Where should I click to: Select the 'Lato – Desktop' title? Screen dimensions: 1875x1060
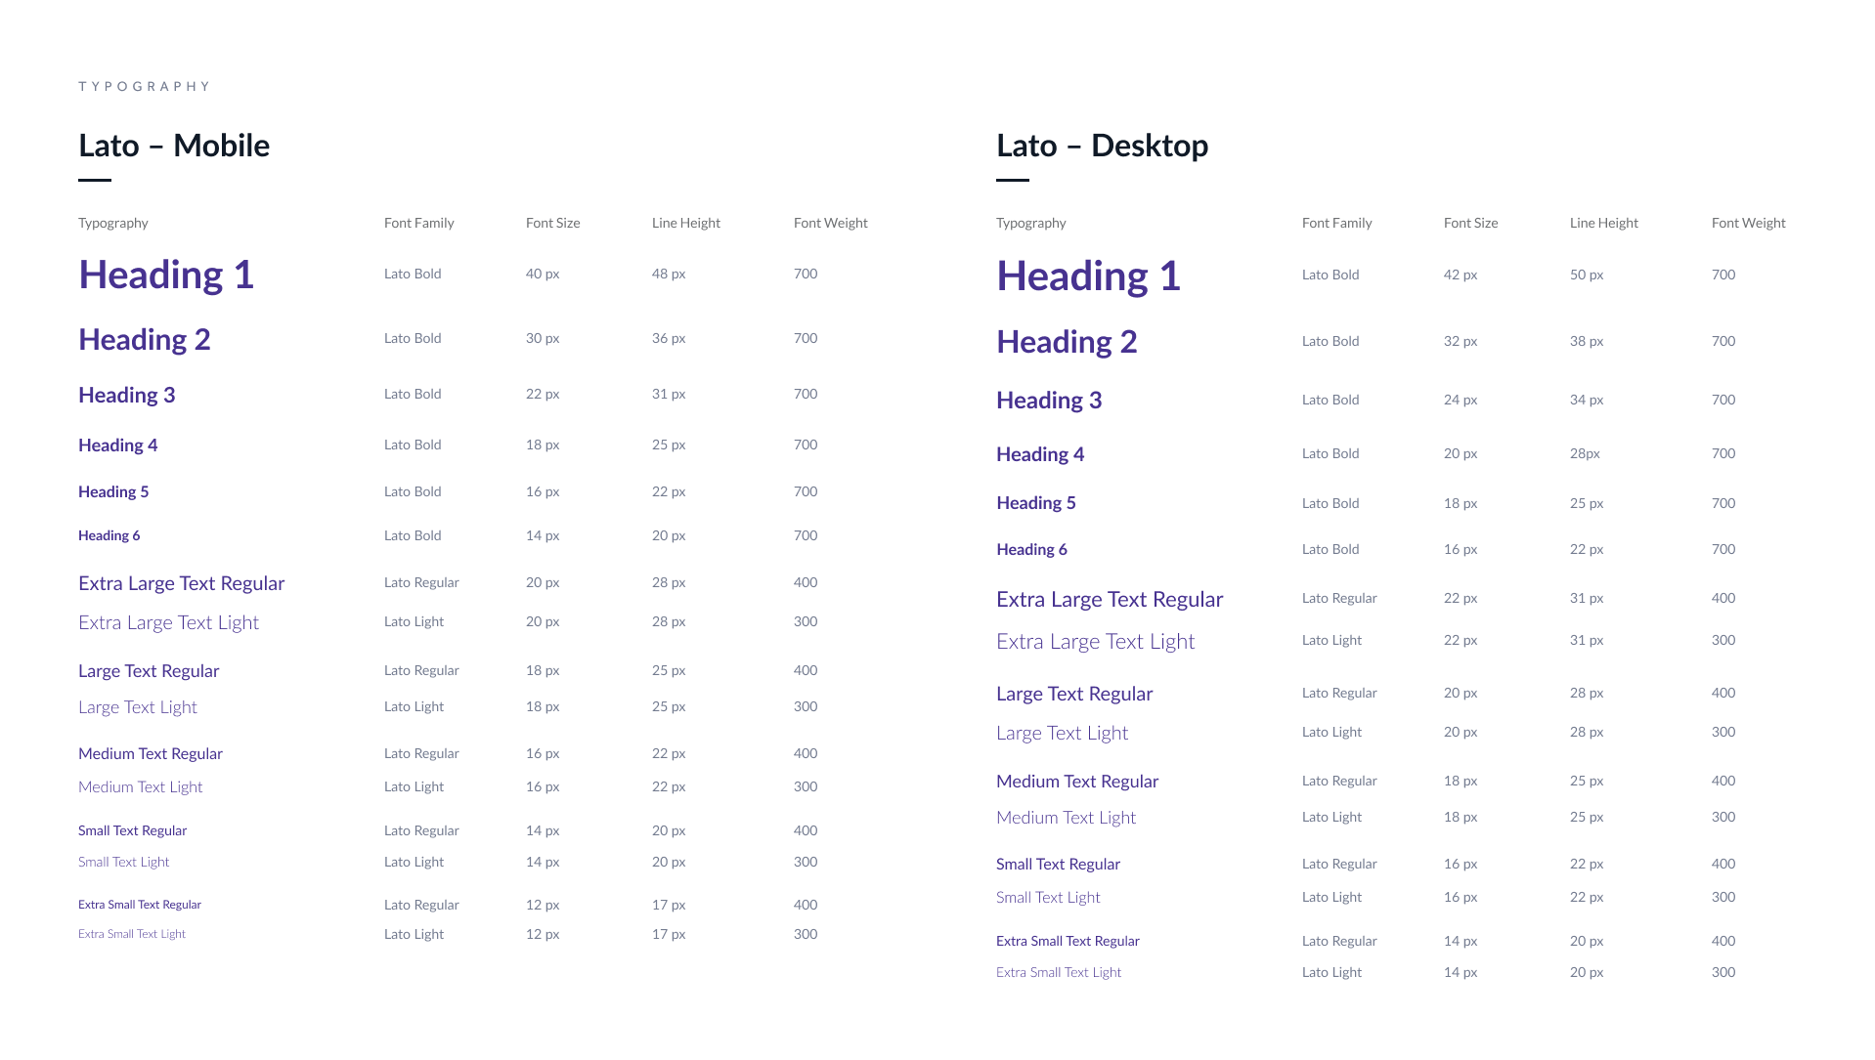click(x=1102, y=146)
